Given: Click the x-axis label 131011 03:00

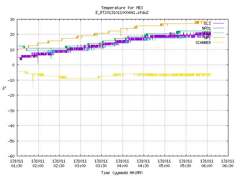Looking at the screenshot, I should pyautogui.click(x=80, y=164).
